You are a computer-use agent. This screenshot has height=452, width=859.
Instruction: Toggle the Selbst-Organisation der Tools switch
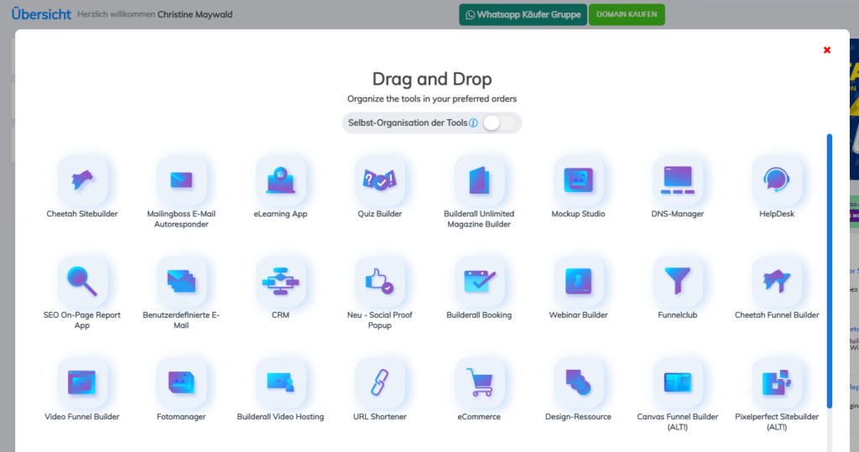(x=498, y=123)
